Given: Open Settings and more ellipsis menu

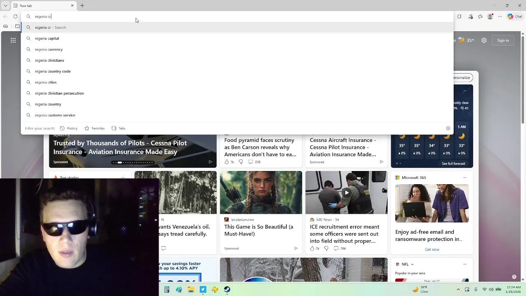Looking at the screenshot, I should [x=500, y=16].
